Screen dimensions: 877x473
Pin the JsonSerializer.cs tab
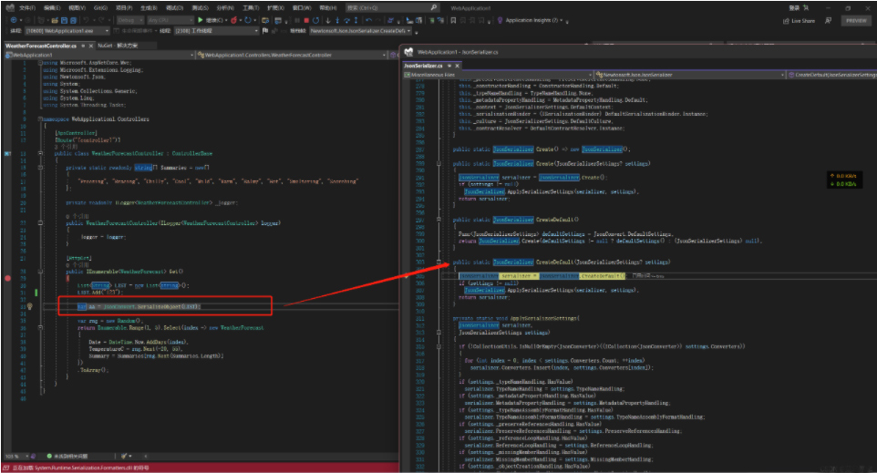pos(449,66)
